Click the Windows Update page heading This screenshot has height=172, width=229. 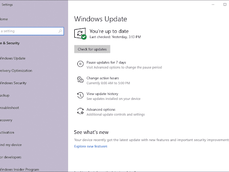(101, 19)
